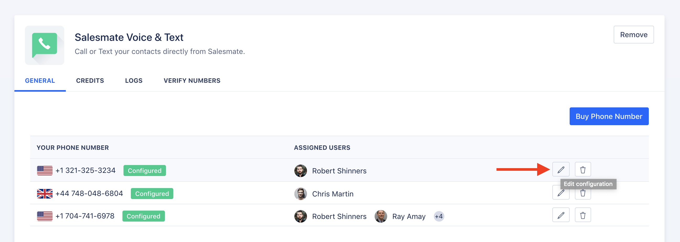Click Configured badge for +44 748-048-6804
Image resolution: width=680 pixels, height=242 pixels.
click(x=152, y=194)
